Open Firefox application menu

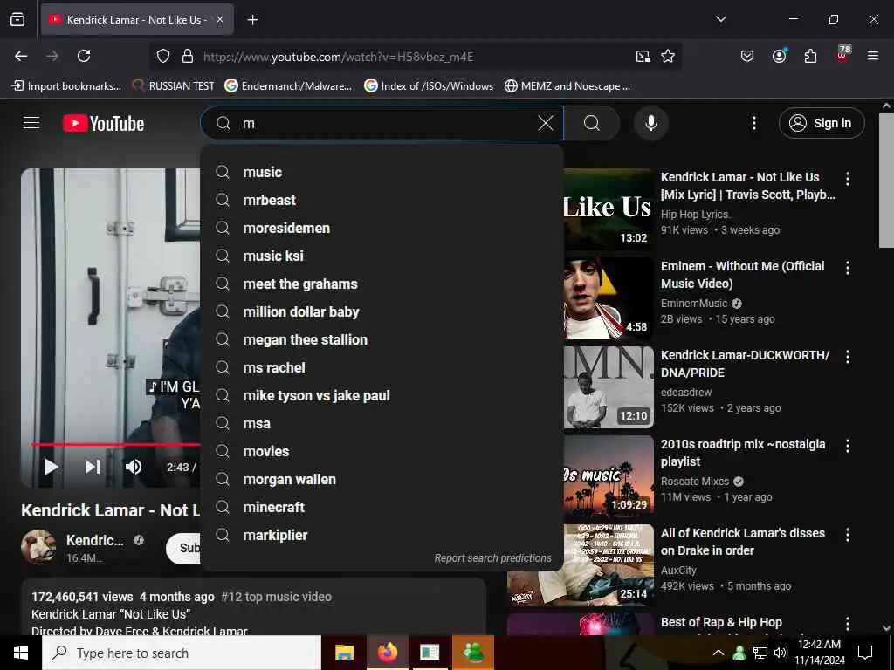point(873,56)
